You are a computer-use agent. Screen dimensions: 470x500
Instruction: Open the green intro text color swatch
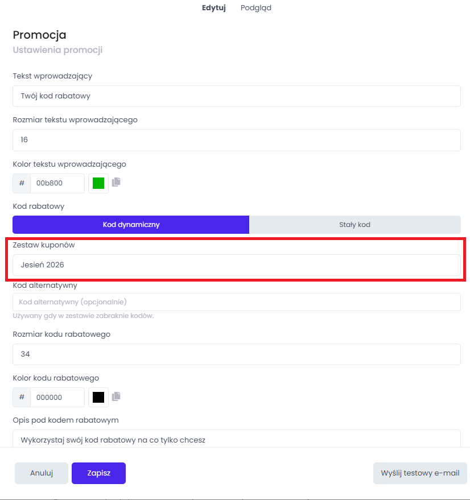(98, 183)
